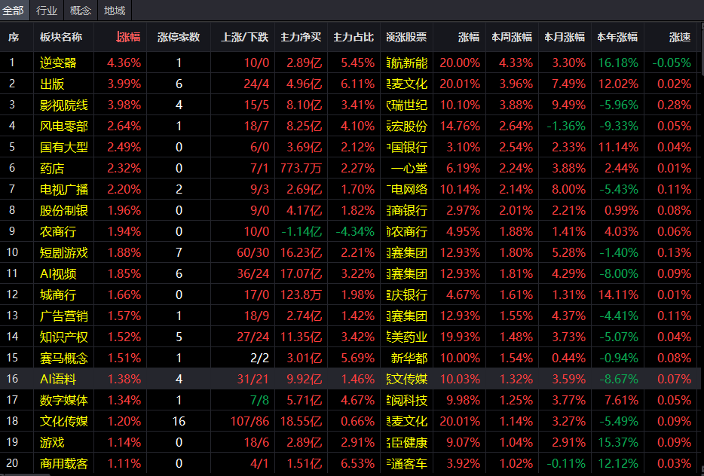The image size is (704, 476).
Task: Click the 国有大型 sector name
Action: (x=64, y=147)
